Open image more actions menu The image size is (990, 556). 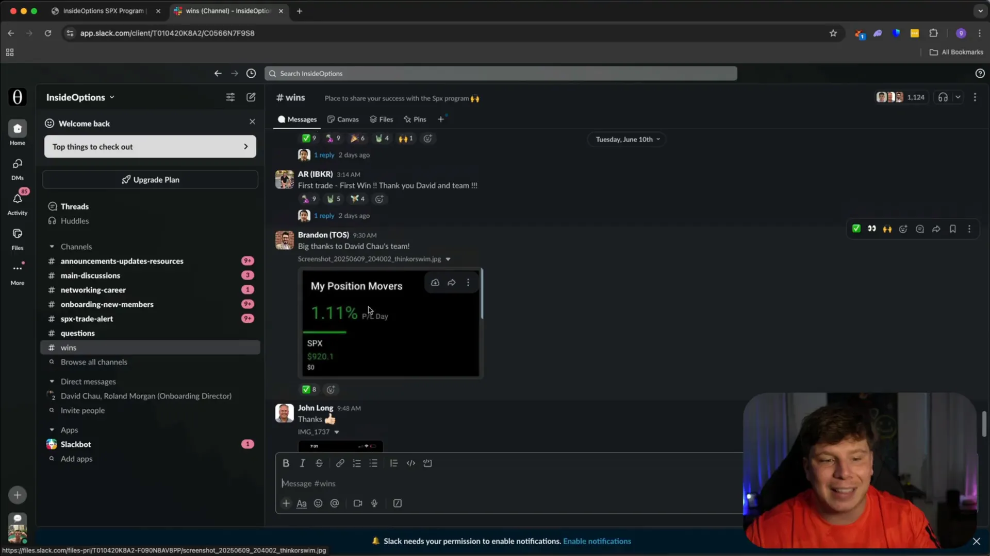tap(468, 283)
